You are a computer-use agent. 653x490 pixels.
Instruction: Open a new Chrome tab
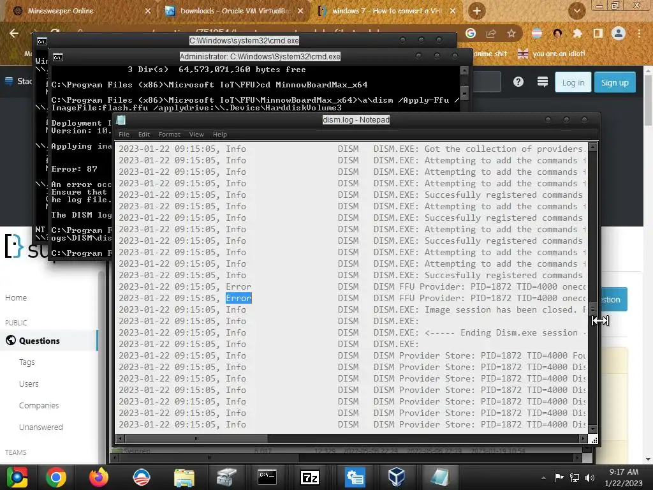coord(477,11)
